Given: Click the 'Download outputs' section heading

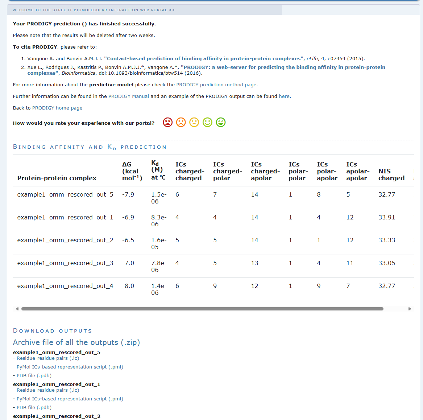Looking at the screenshot, I should (53, 331).
